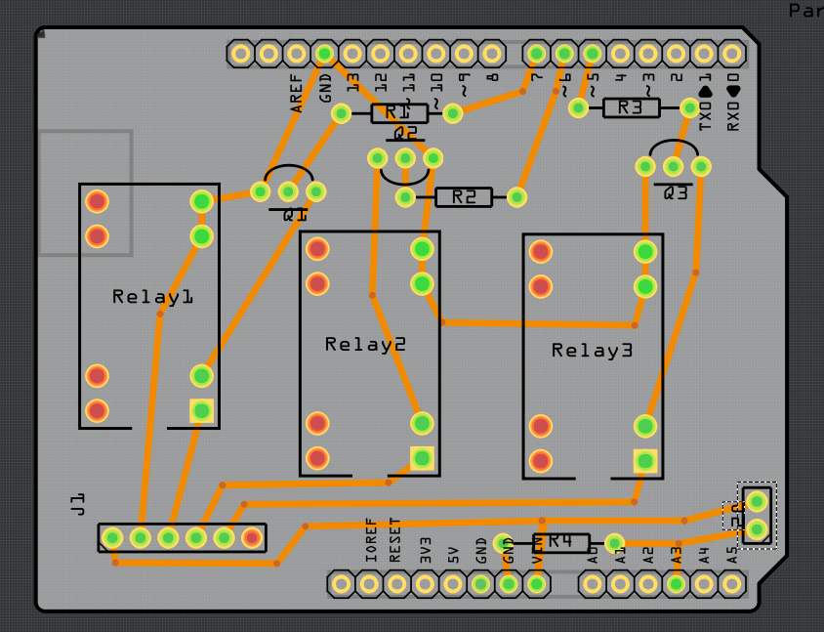Click the left pad of resistor R1
Image resolution: width=824 pixels, height=632 pixels.
click(341, 113)
